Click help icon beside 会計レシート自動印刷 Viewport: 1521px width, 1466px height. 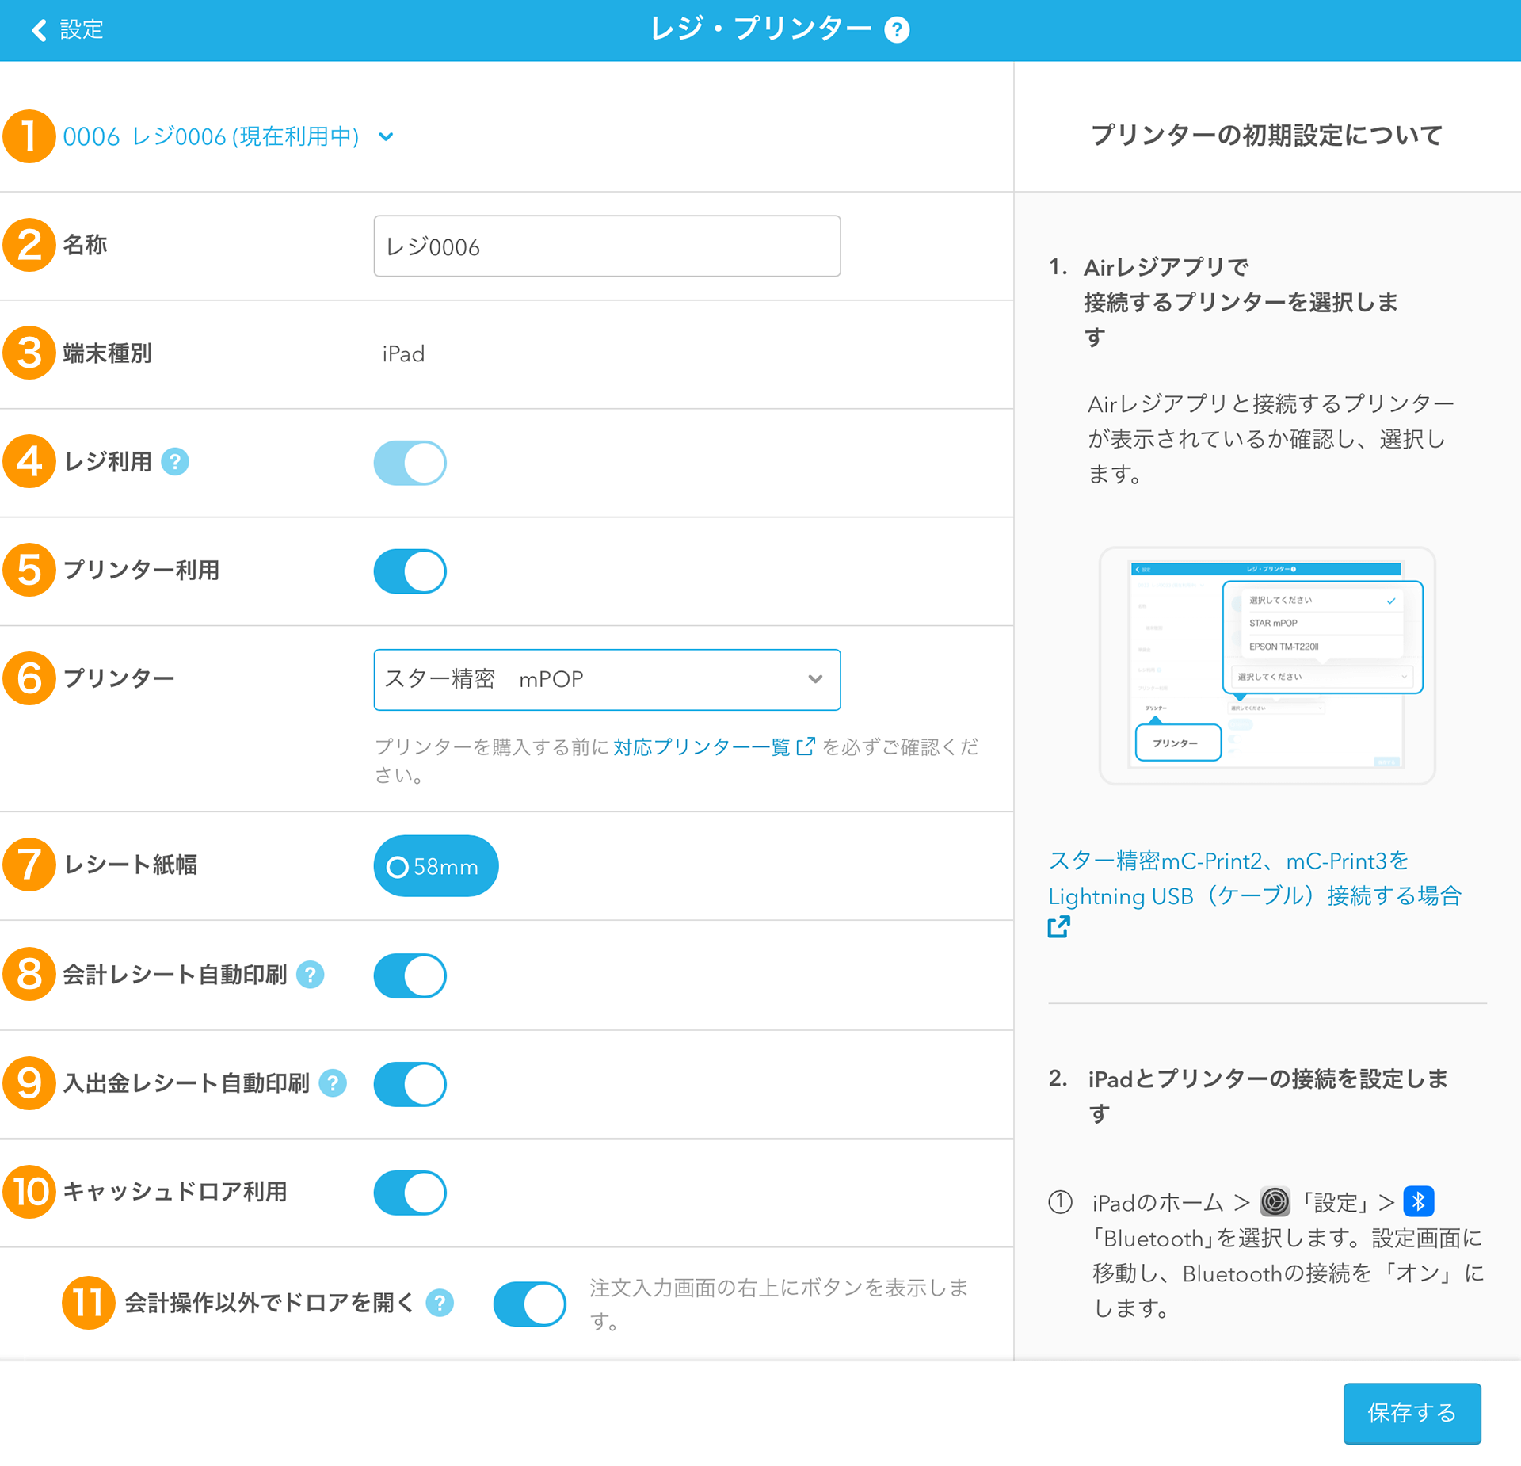click(x=311, y=974)
